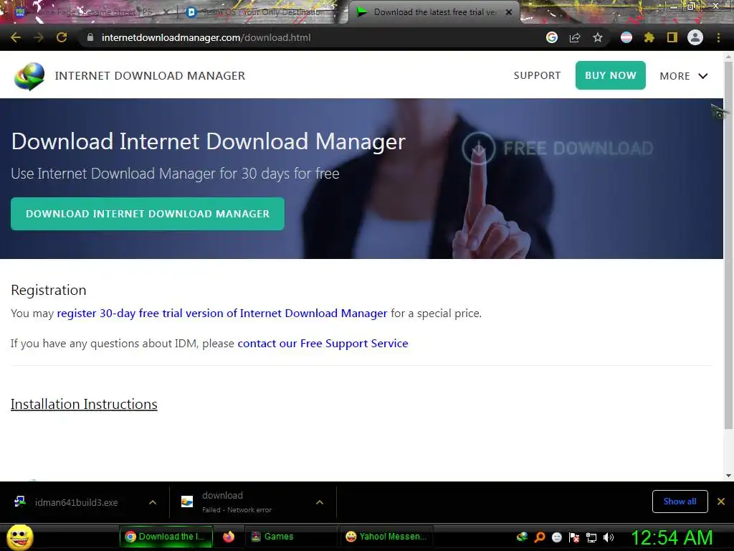Click the Show all downloads button
The image size is (734, 551).
[x=680, y=501]
